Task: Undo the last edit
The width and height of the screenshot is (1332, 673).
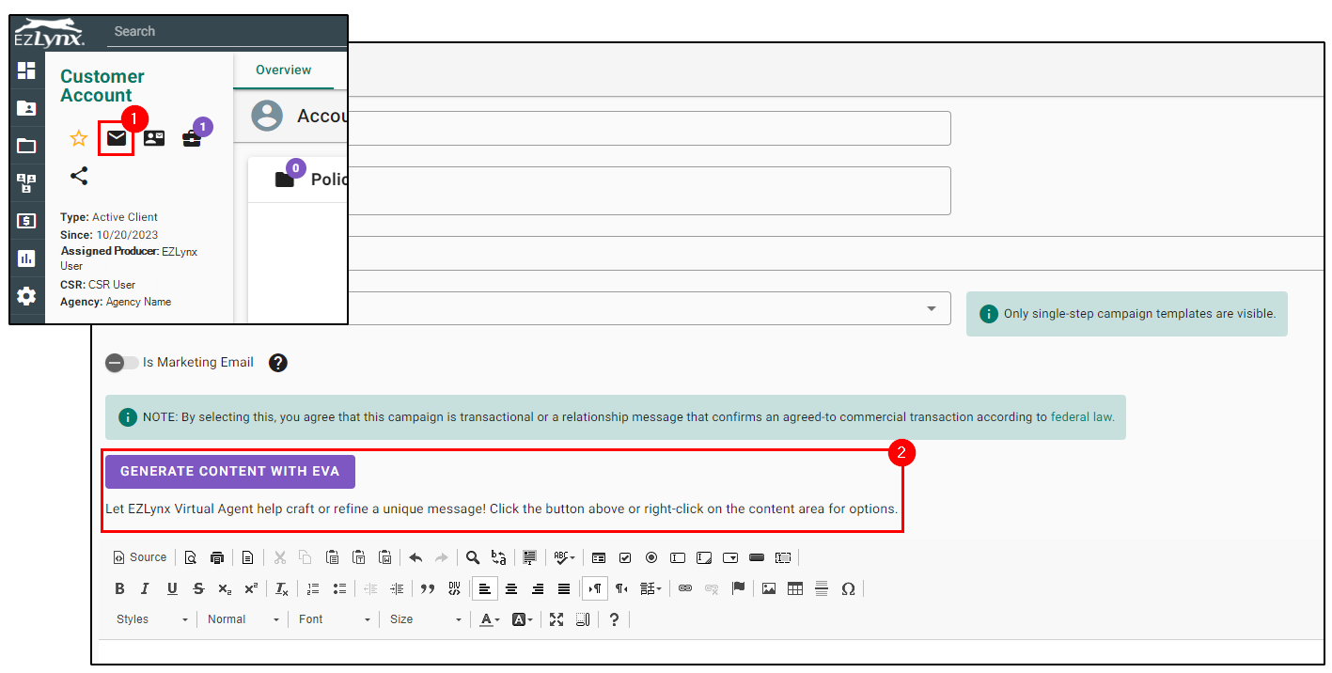Action: [x=415, y=557]
